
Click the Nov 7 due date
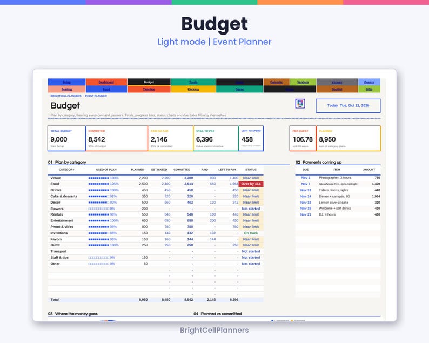[306, 184]
